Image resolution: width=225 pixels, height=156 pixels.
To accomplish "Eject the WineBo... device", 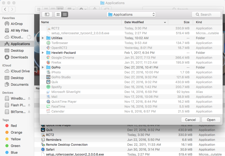I will click(x=29, y=98).
